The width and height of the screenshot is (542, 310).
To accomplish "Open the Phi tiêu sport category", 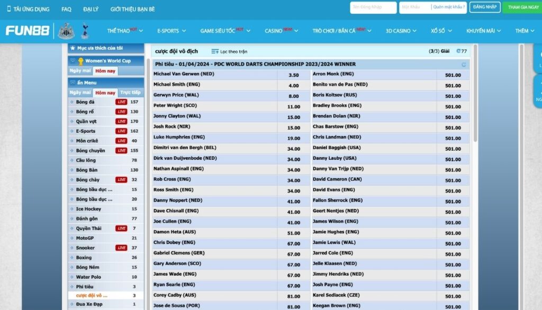I will coord(106,287).
